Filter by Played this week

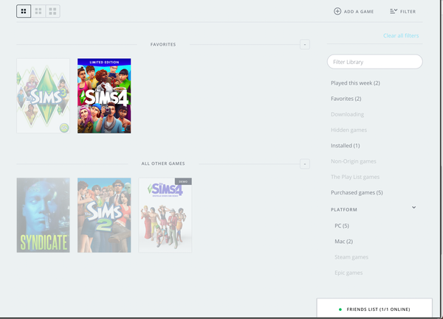coord(355,83)
